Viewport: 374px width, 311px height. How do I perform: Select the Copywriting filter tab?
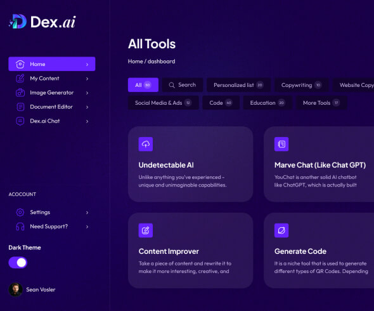(302, 85)
